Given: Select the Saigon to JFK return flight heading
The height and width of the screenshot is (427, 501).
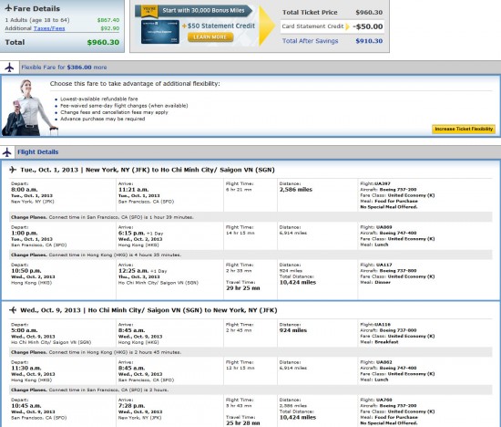Looking at the screenshot, I should 148,310.
